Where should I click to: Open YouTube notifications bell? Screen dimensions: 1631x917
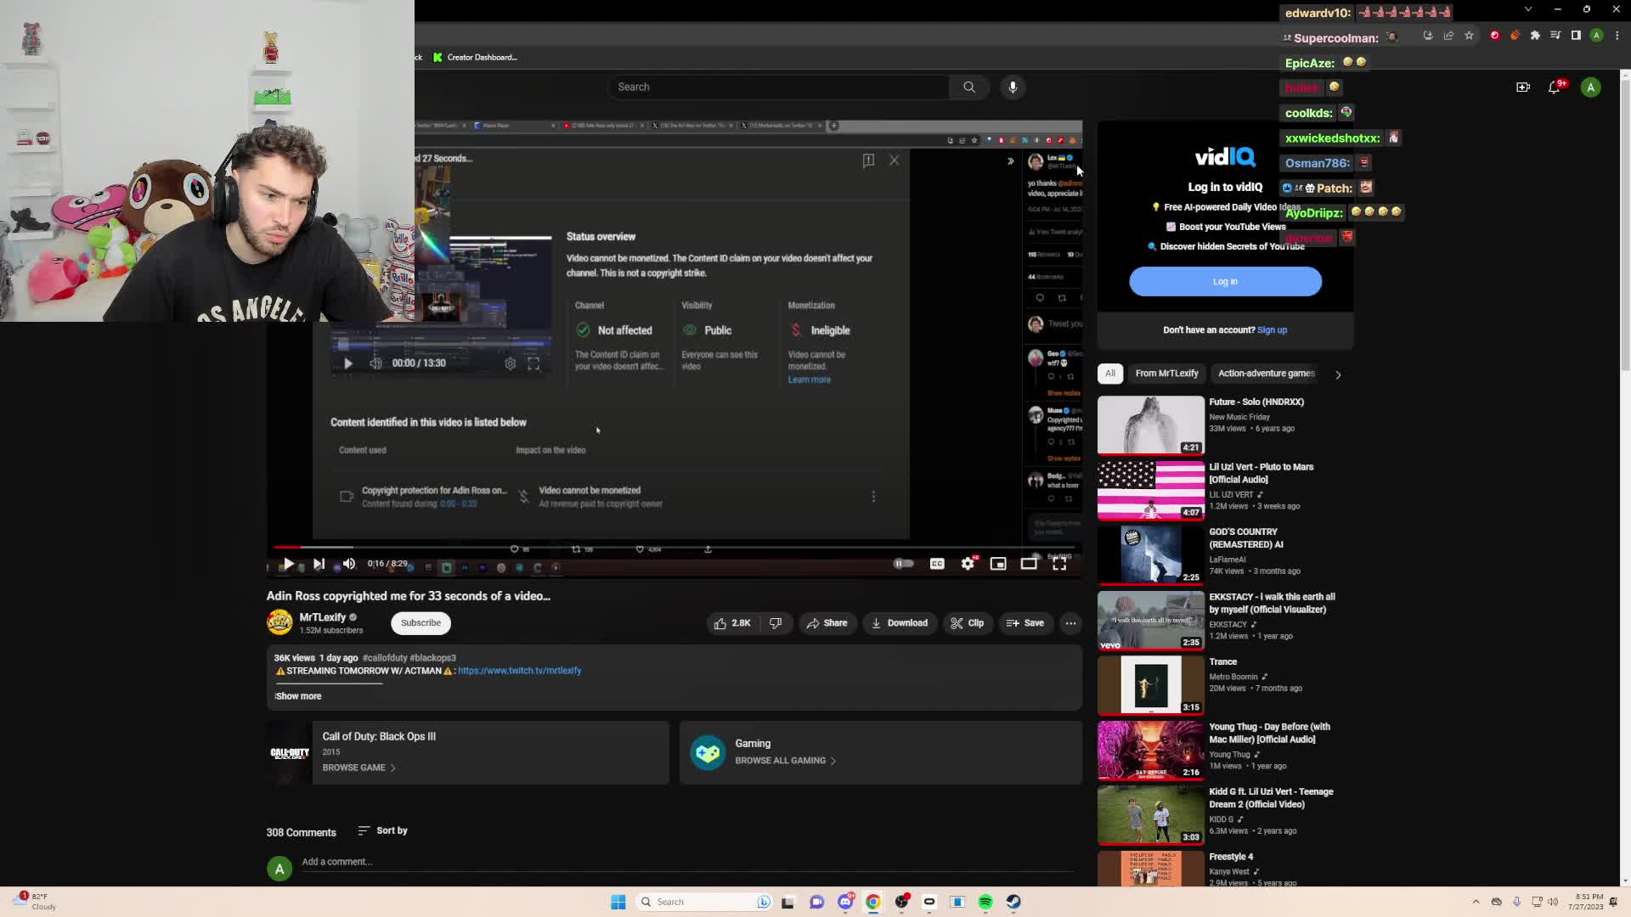[x=1554, y=87]
